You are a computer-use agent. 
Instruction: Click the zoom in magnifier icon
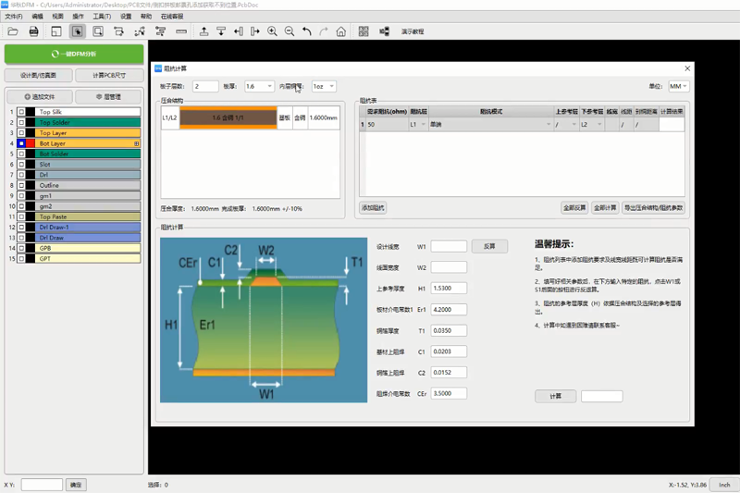272,31
